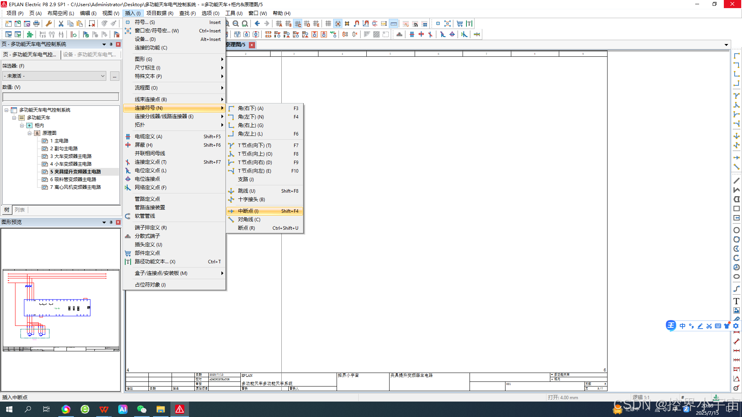This screenshot has height=417, width=742.
Task: Collapse the 柜内 tree node
Action: [22, 125]
